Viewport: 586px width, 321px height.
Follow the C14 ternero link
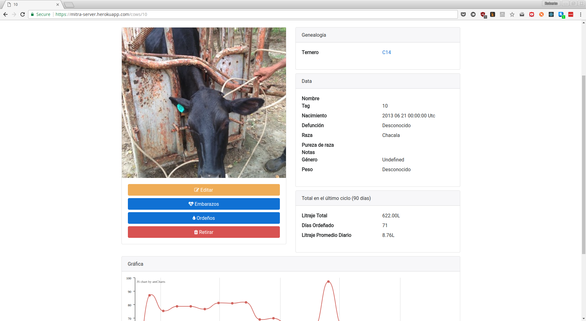386,52
